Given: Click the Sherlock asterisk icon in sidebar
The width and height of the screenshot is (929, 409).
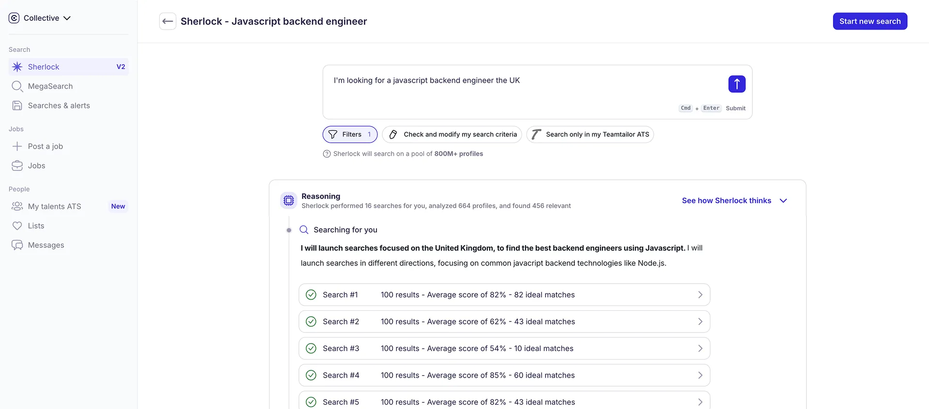Looking at the screenshot, I should click(17, 67).
